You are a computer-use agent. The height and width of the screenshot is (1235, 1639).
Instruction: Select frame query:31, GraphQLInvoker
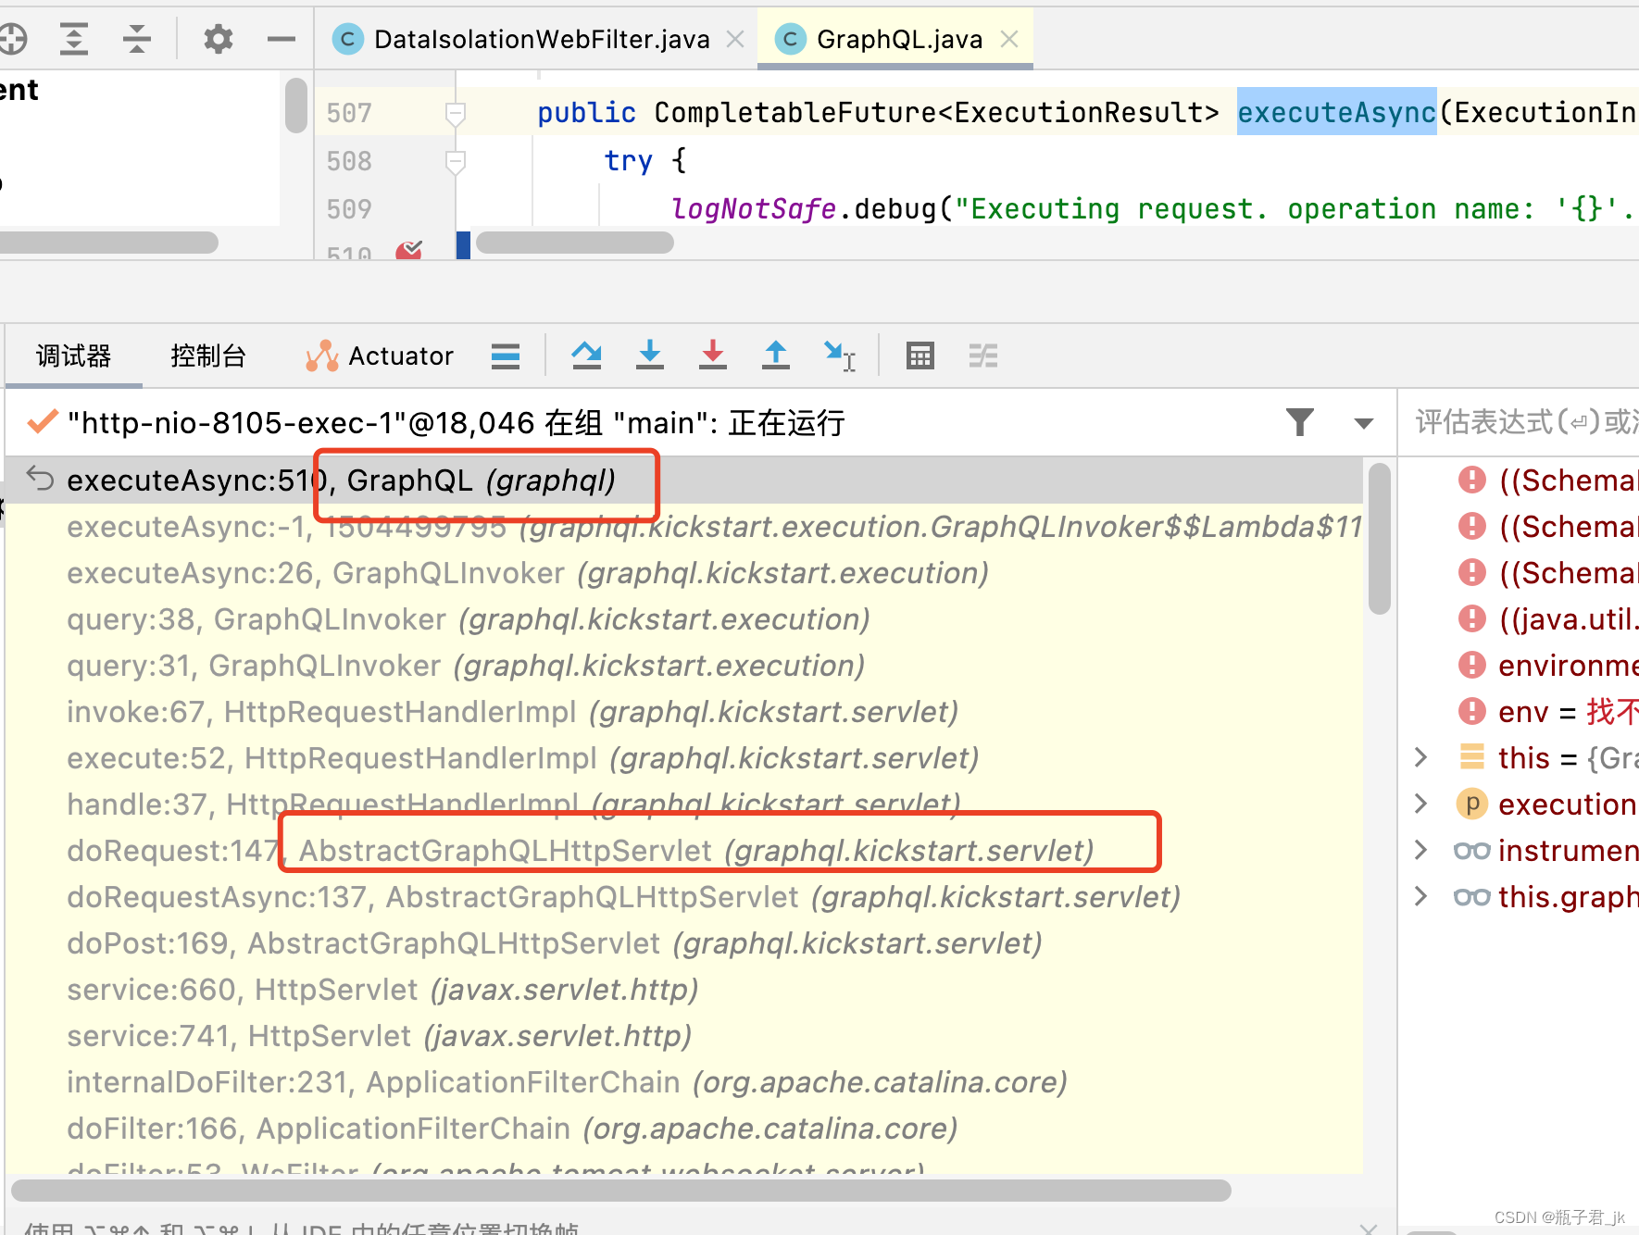685,666
